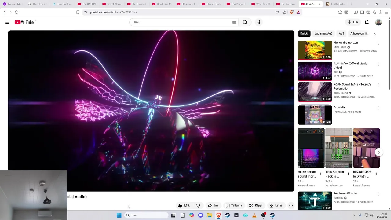The image size is (391, 220).
Task: Open the volume speaker tray icon
Action: pos(372,215)
